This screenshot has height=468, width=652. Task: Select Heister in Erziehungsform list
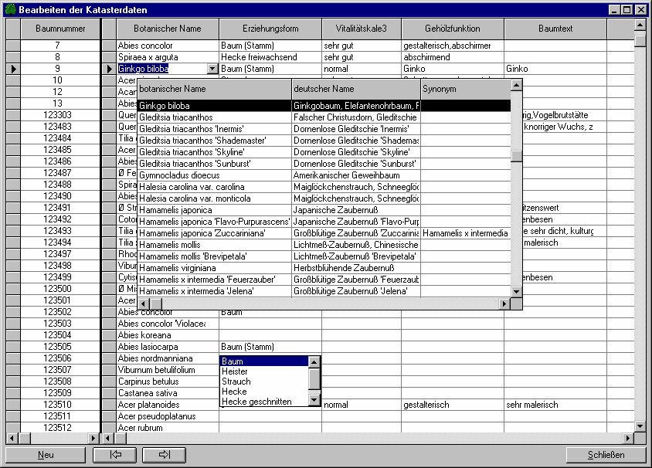point(264,371)
